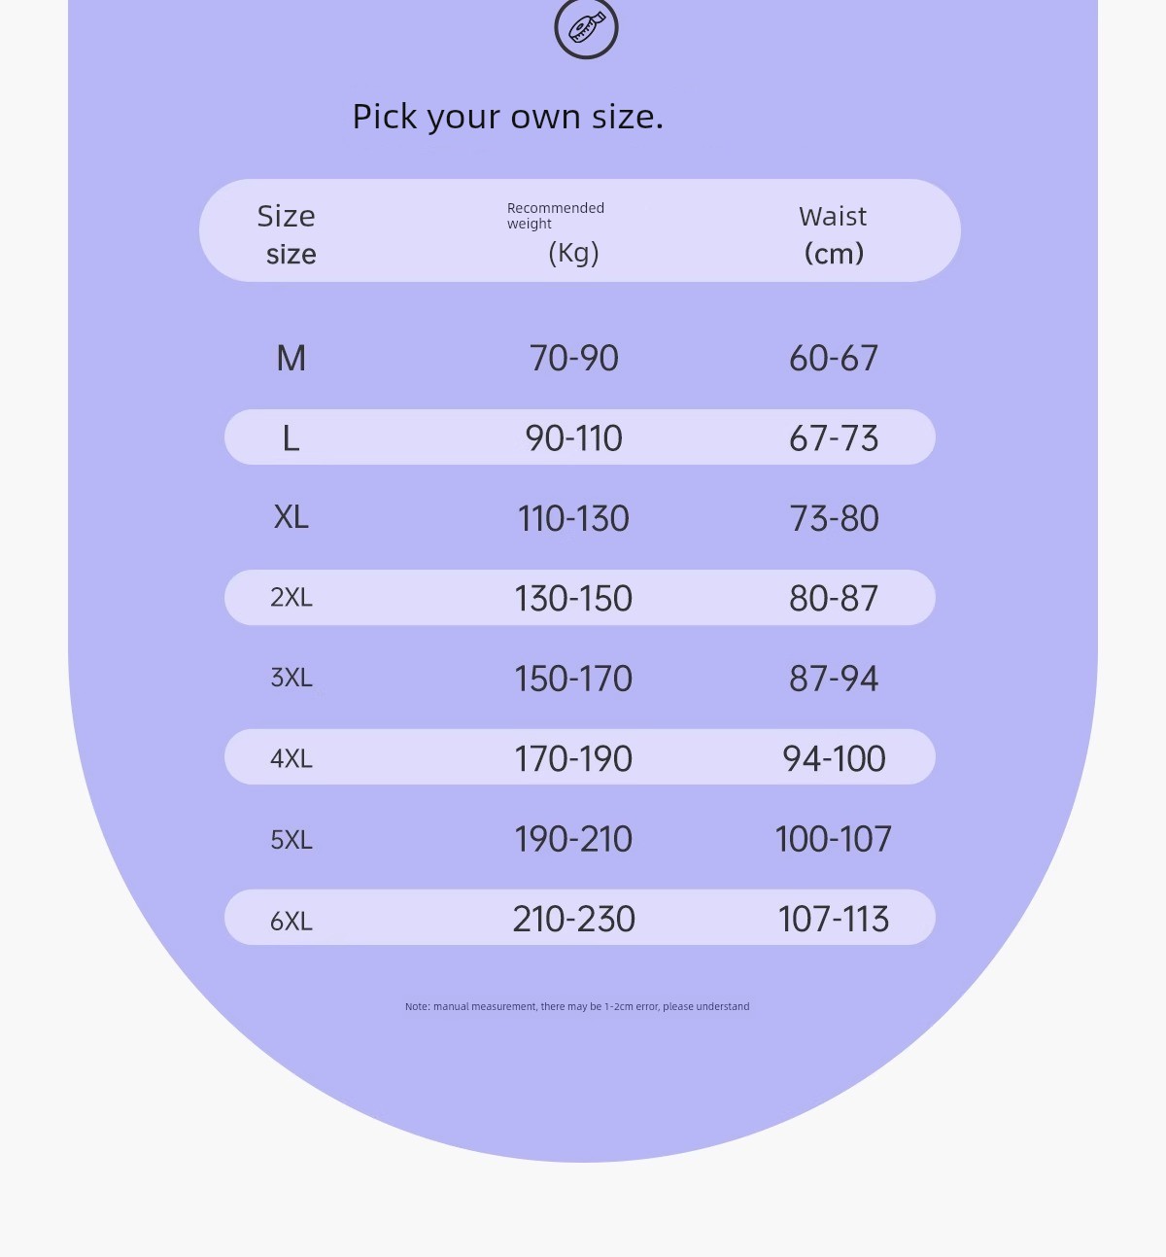Screen dimensions: 1166x1257
Task: Select the 4XL size row label
Action: (x=291, y=758)
